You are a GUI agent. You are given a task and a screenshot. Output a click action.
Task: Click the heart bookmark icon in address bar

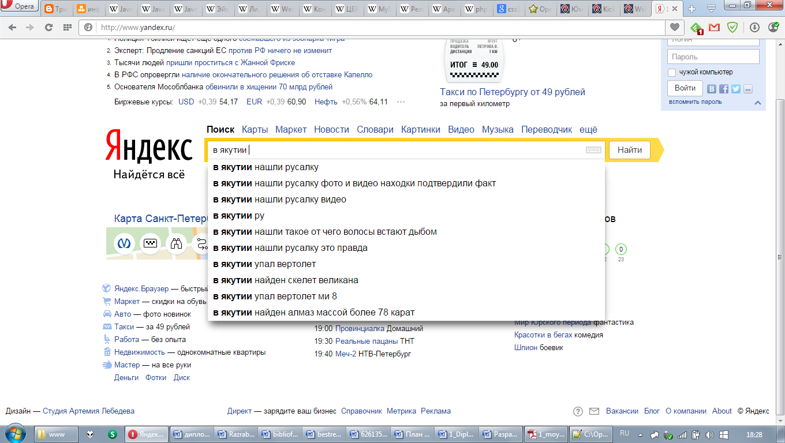coord(674,27)
